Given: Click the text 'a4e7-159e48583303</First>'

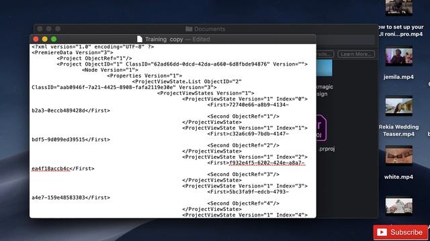Looking at the screenshot, I should point(71,197).
